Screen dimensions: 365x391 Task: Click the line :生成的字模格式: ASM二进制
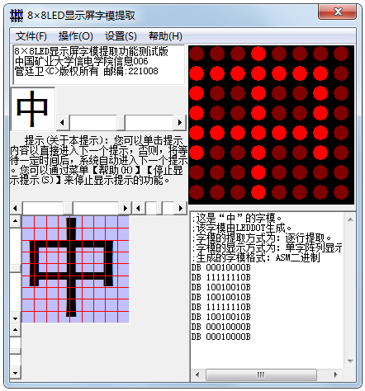tap(256, 258)
